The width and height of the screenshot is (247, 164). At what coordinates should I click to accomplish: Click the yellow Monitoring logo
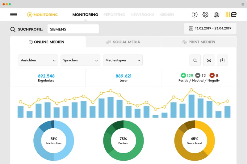[x=42, y=14]
